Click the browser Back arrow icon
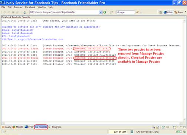Screen dimensions: 187x135 click(5, 12)
